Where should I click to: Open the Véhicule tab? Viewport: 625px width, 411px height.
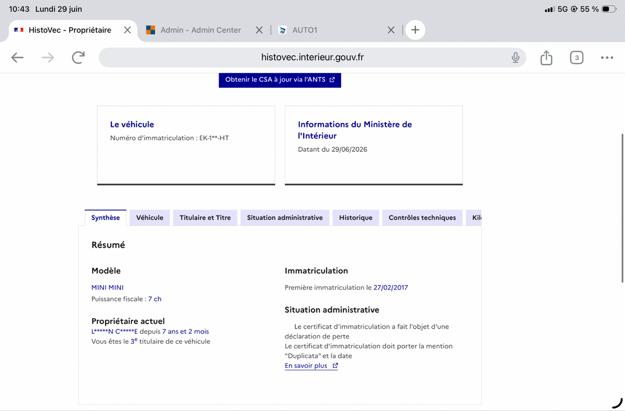pyautogui.click(x=149, y=217)
